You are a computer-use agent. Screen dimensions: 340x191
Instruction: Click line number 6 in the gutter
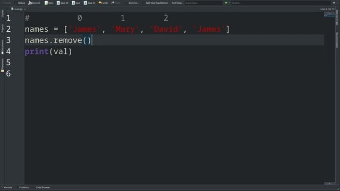pos(8,74)
